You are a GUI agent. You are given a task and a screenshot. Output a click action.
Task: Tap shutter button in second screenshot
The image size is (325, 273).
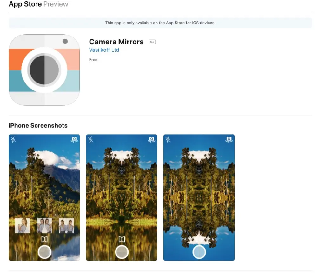coord(122,252)
